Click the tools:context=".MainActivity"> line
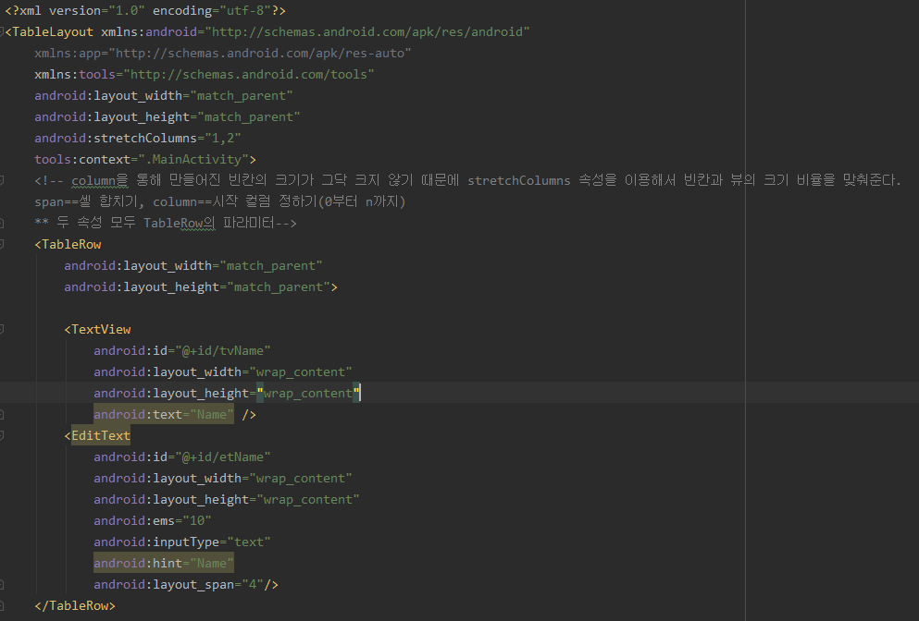919x621 pixels. (x=144, y=159)
